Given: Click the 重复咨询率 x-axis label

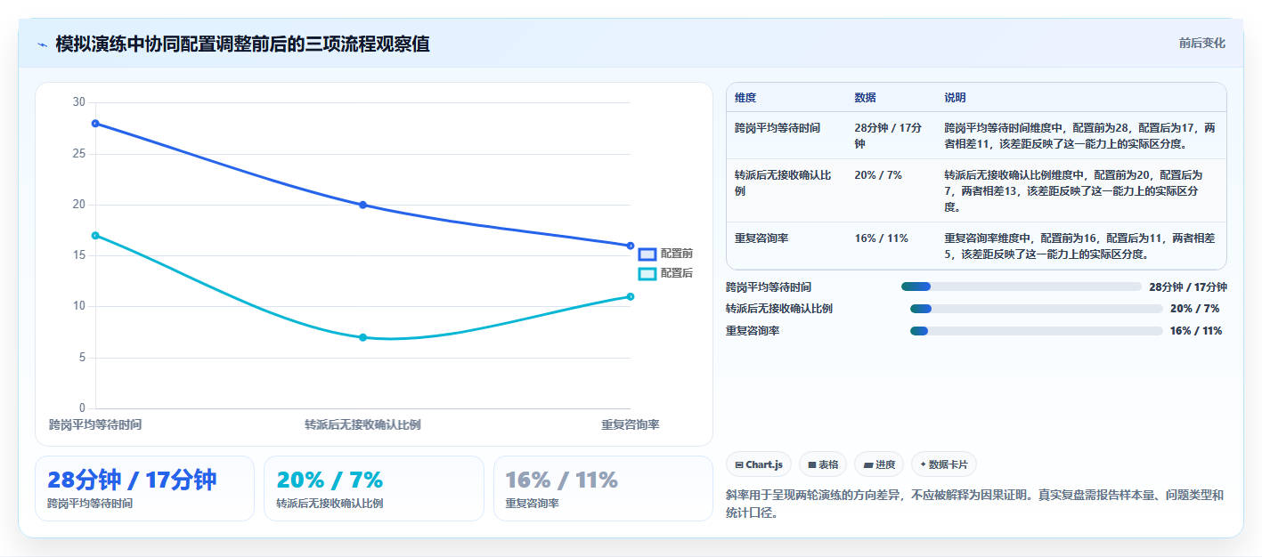Looking at the screenshot, I should coord(630,424).
